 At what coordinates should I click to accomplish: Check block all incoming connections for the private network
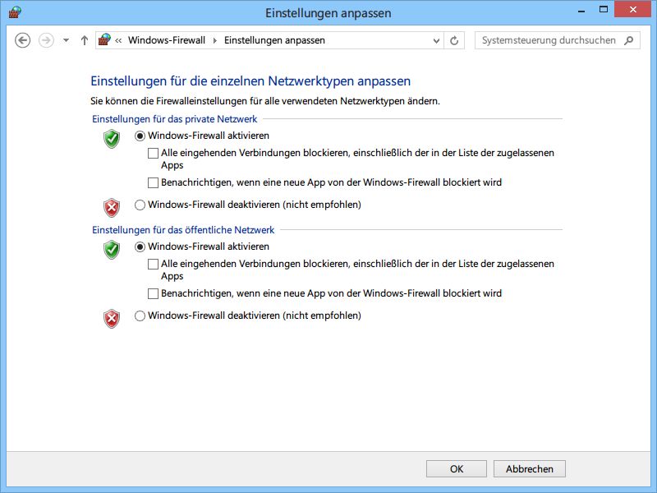153,153
